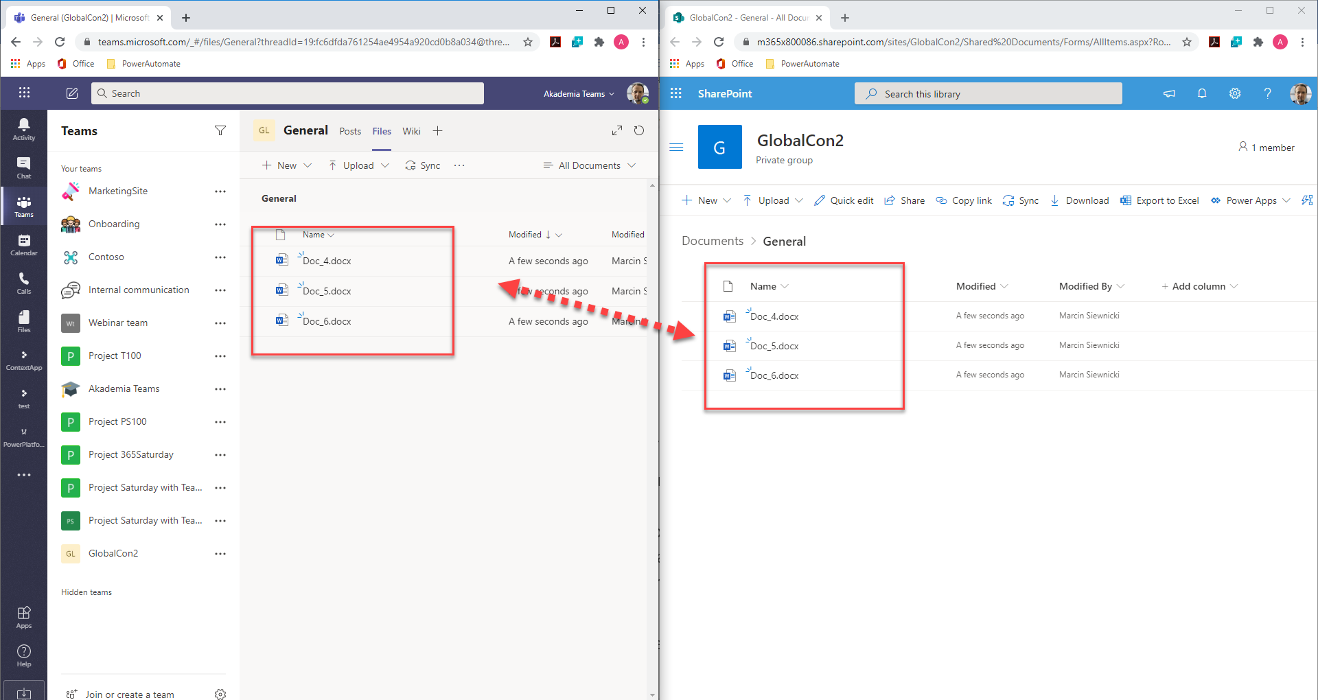
Task: Open 1 member list on GlobalCon2
Action: click(1267, 148)
